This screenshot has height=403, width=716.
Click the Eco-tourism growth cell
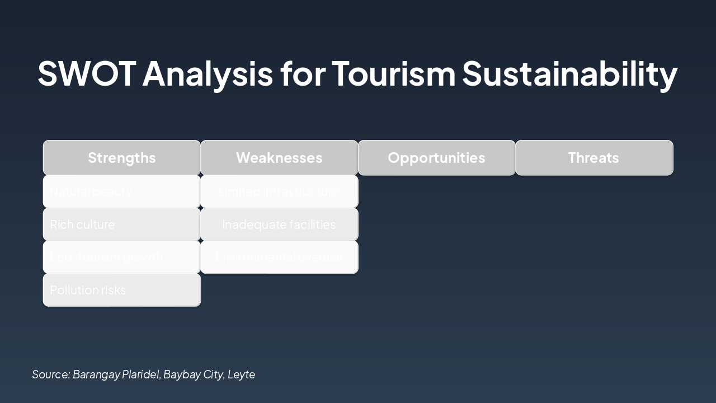(121, 257)
